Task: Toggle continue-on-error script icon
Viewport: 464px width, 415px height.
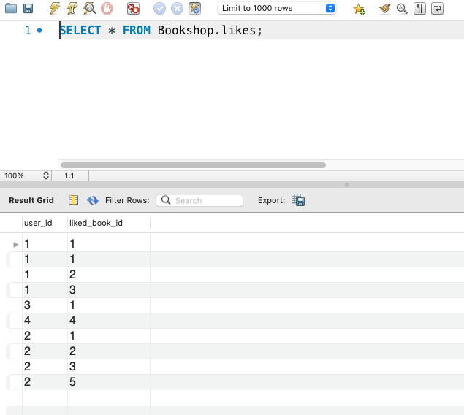Action: click(x=133, y=8)
